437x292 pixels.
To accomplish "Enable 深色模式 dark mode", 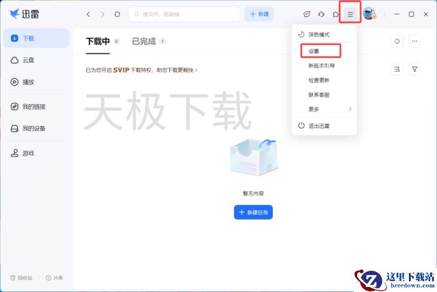I will (x=324, y=34).
